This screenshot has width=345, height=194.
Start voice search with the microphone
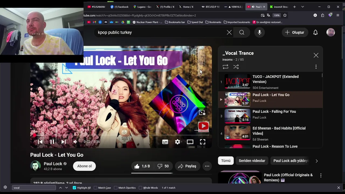coord(260,32)
